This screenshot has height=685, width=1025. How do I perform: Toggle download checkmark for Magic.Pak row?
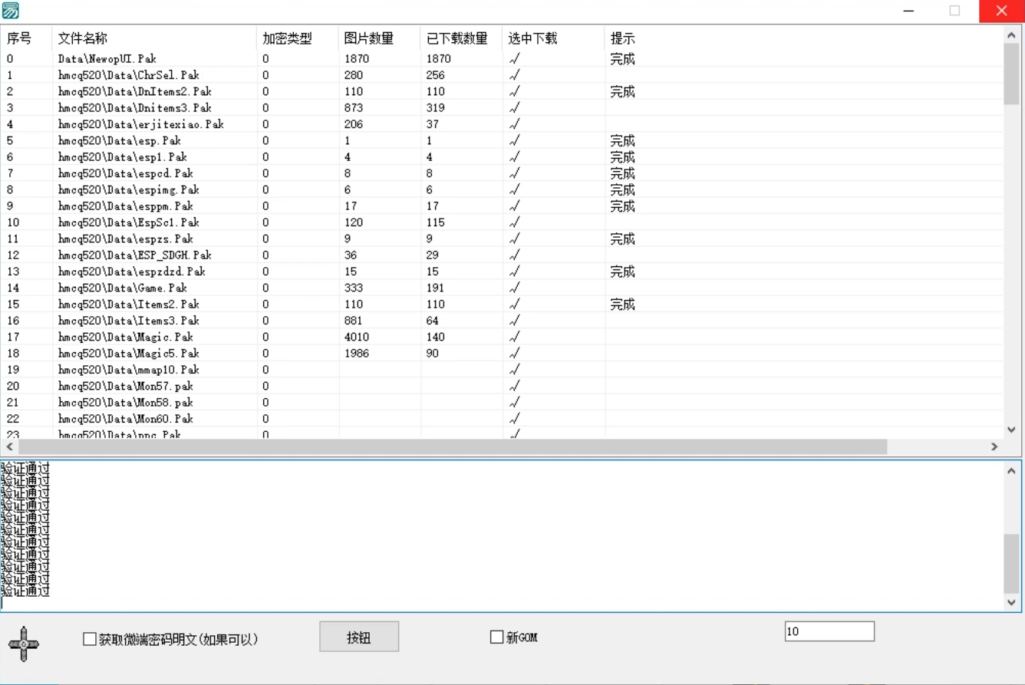pos(515,337)
